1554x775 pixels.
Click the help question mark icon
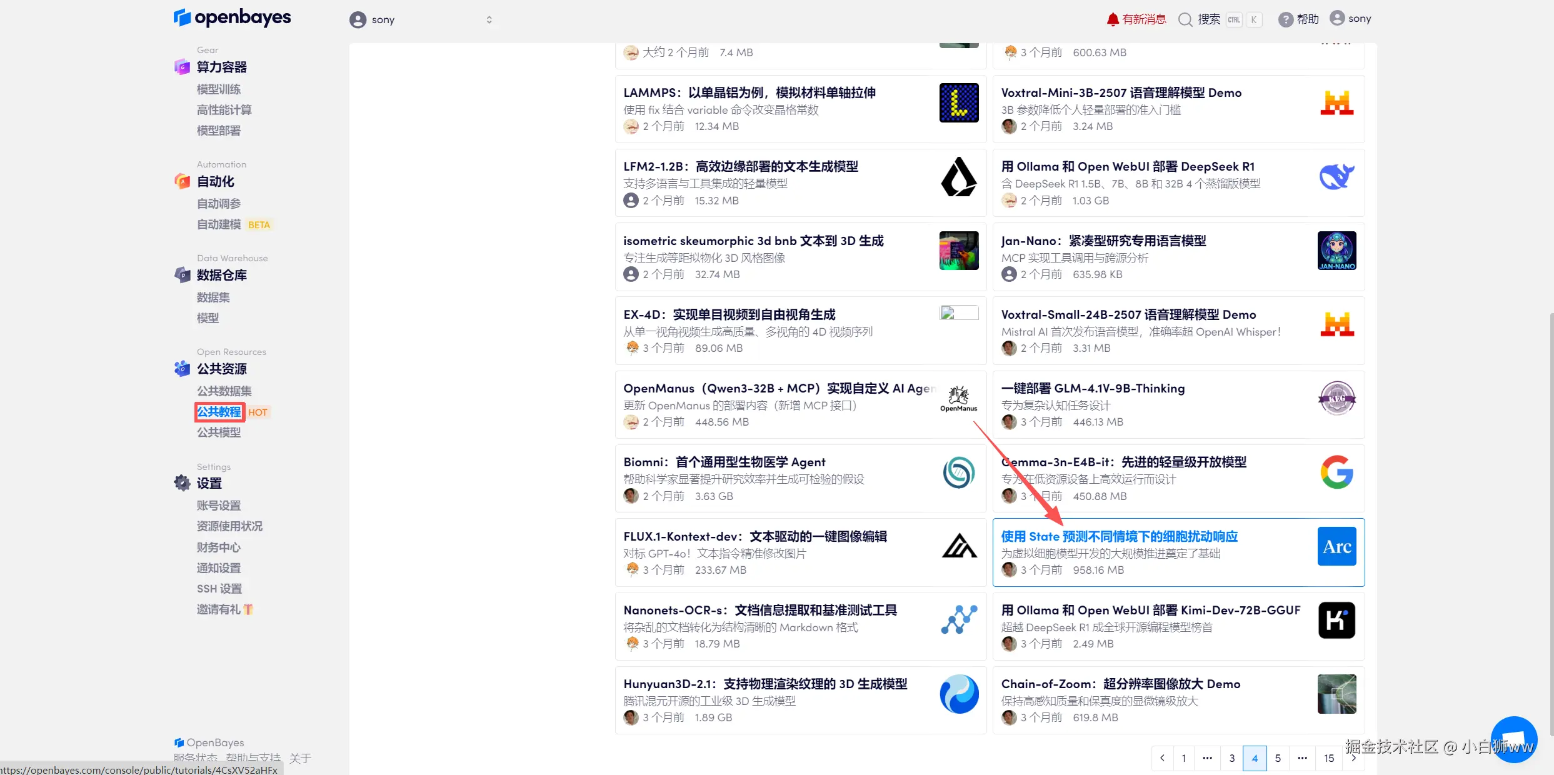pos(1285,19)
